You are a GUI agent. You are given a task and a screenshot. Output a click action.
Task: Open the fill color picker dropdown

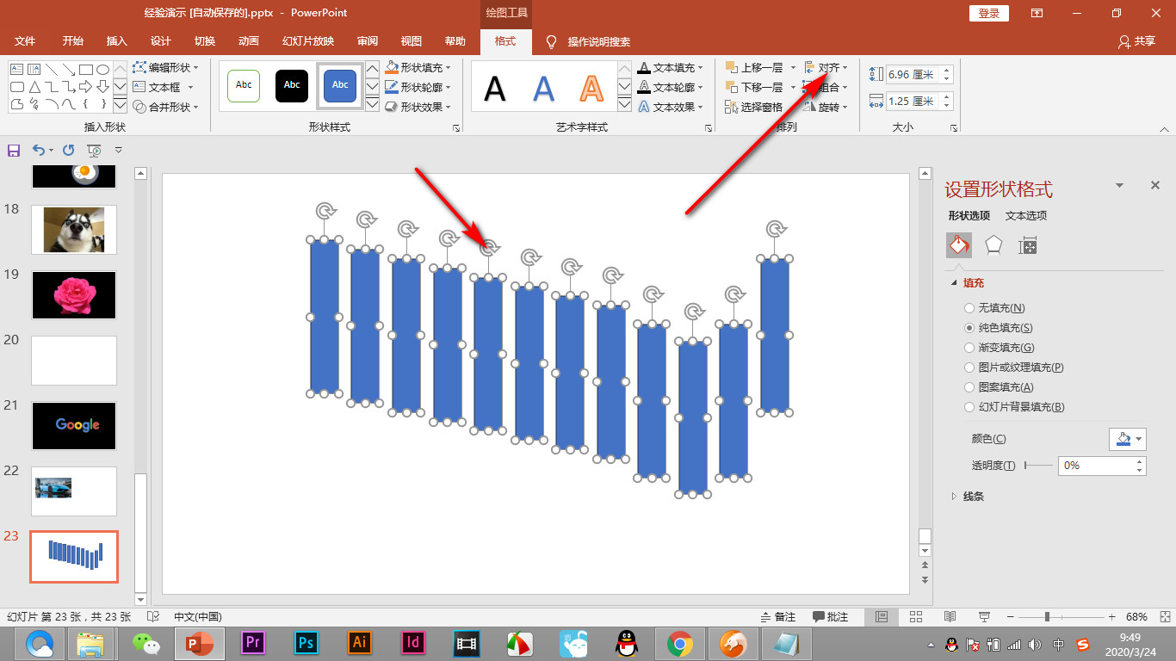point(1128,439)
